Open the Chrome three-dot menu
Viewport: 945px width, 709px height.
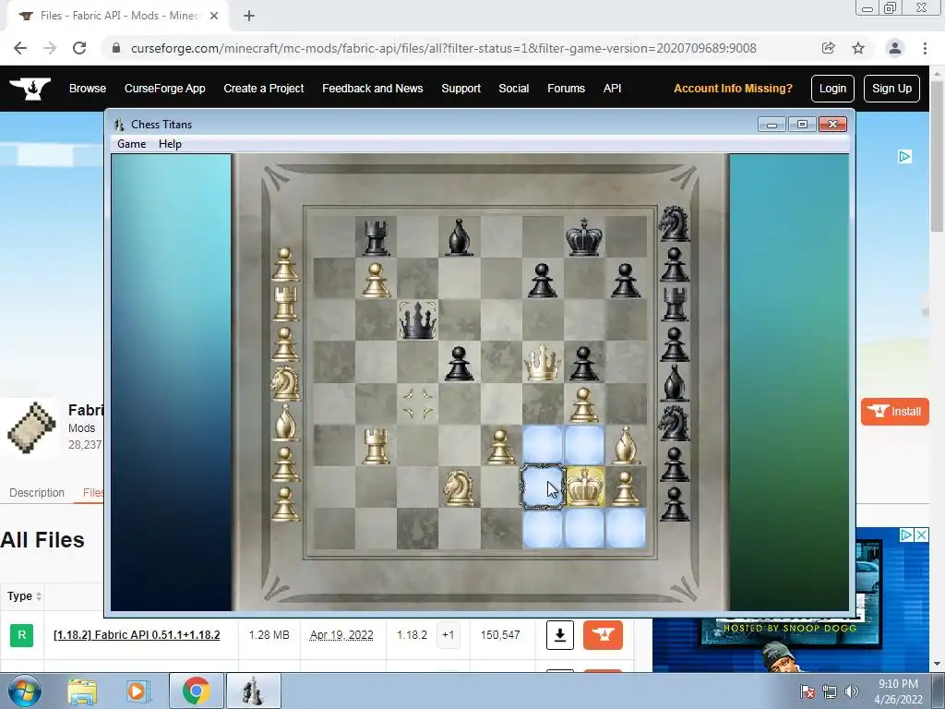(x=925, y=48)
